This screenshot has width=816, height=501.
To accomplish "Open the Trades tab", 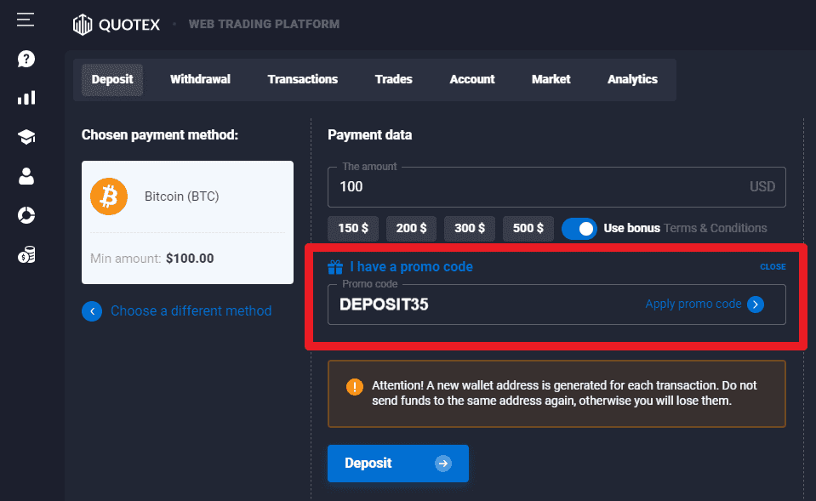I will point(393,79).
